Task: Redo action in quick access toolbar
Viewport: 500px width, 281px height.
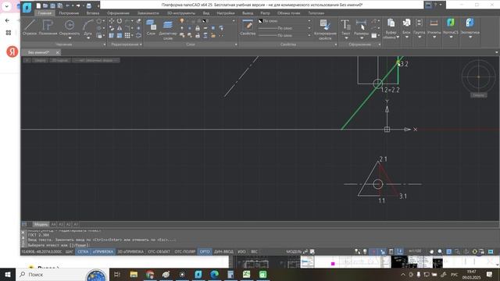Action: pyautogui.click(x=78, y=5)
